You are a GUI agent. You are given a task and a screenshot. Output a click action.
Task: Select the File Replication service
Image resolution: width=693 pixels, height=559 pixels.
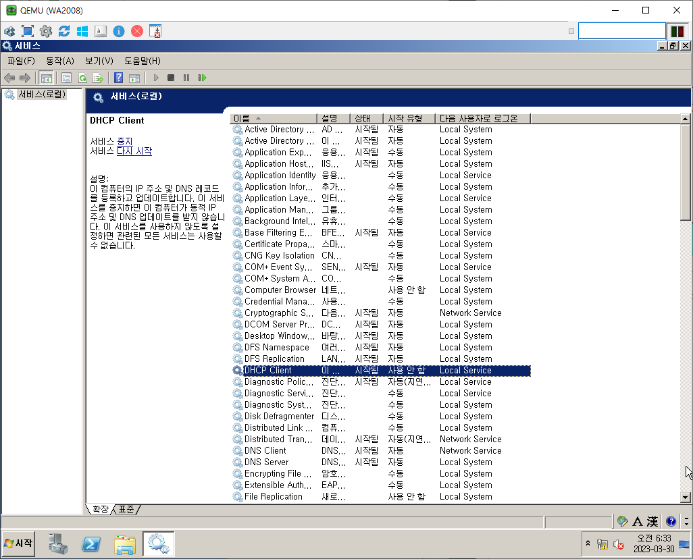[x=381, y=497]
